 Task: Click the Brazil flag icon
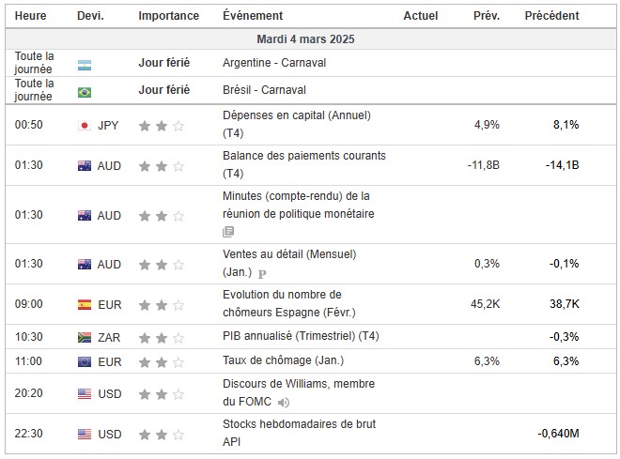click(85, 91)
